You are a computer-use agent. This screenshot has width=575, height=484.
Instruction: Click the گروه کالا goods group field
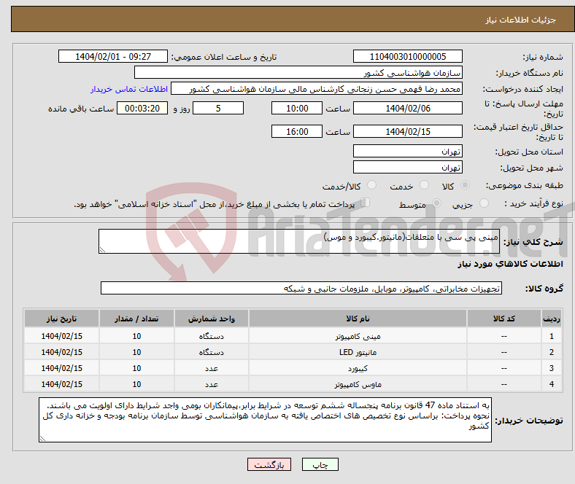click(x=301, y=288)
